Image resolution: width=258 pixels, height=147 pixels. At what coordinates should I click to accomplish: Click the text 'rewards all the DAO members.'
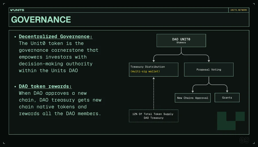pos(60,114)
